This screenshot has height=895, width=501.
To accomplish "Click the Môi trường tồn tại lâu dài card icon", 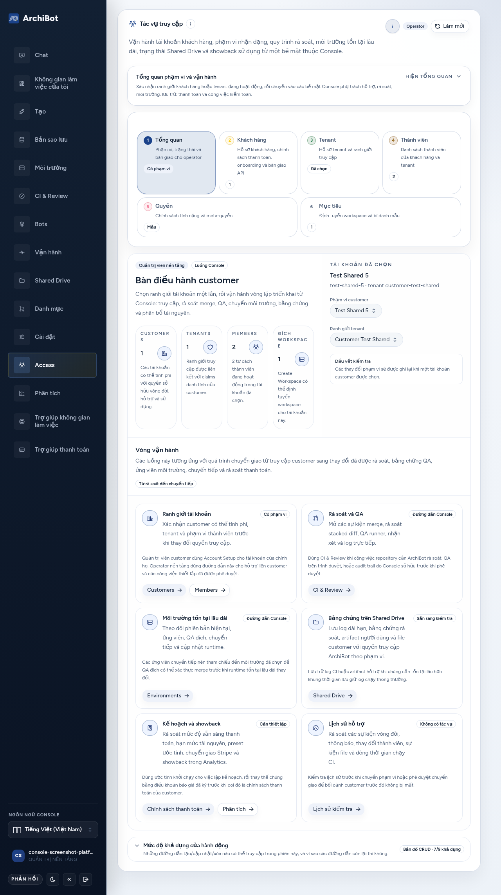I will tap(150, 622).
